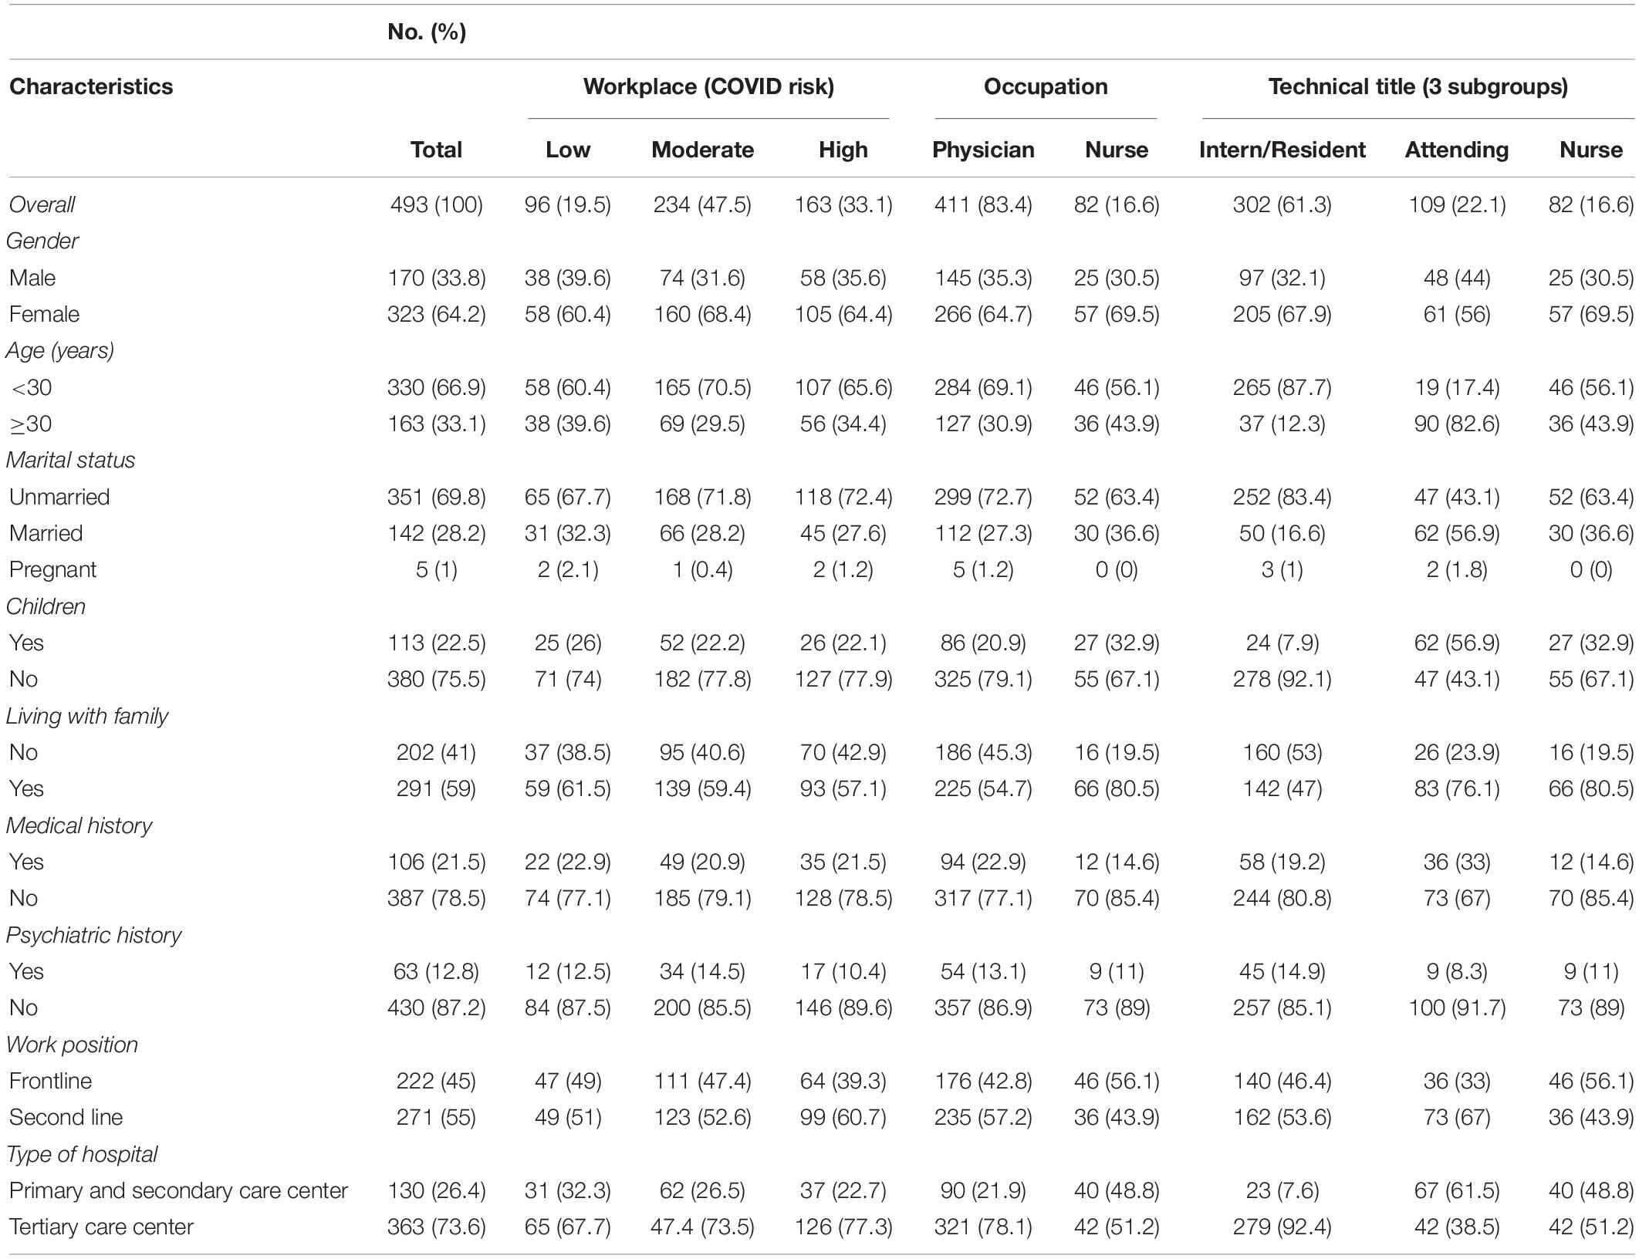Select the '234 (47.5)' cell
Image resolution: width=1639 pixels, height=1259 pixels.
tap(702, 204)
